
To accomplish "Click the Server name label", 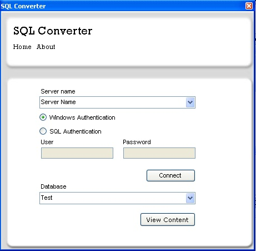I will (58, 91).
